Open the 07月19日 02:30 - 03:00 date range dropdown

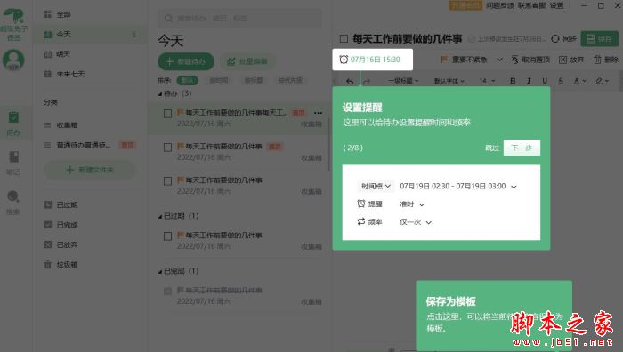tap(458, 186)
